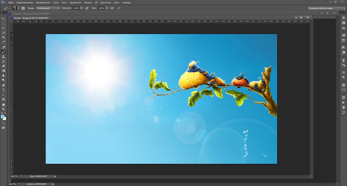Toggle tablet pressure for opacity
Image resolution: width=347 pixels, height=186 pixels.
[x=87, y=8]
